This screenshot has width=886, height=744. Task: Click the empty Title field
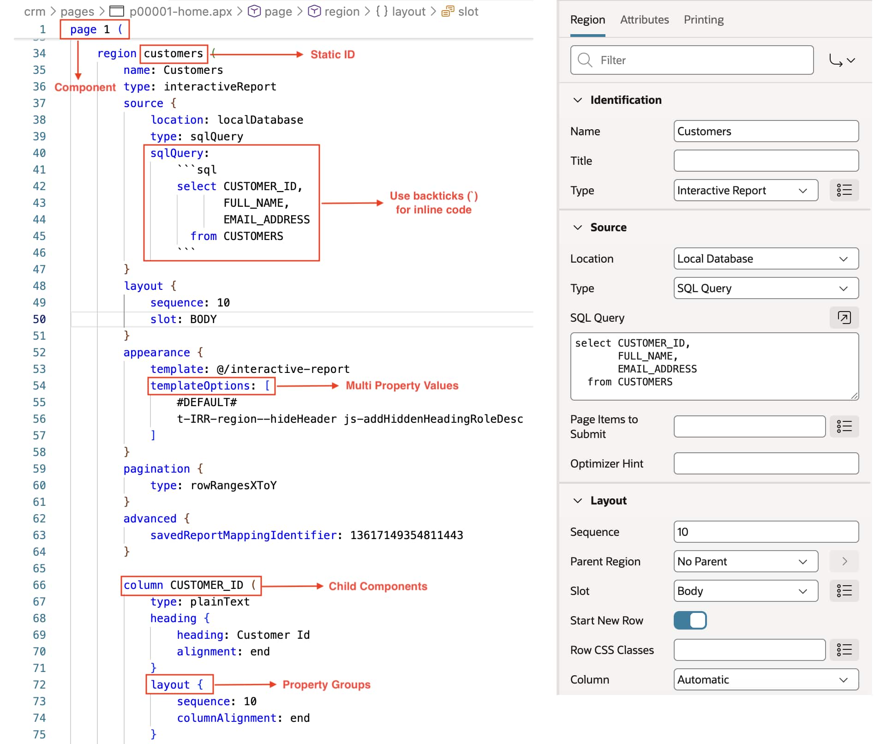point(766,161)
